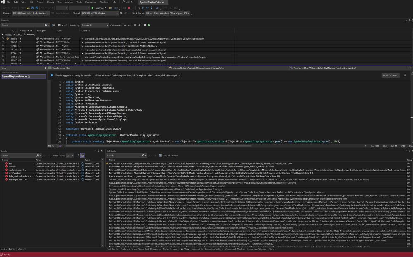Stop debugging with the red square icon
The image size is (413, 257).
click(129, 8)
